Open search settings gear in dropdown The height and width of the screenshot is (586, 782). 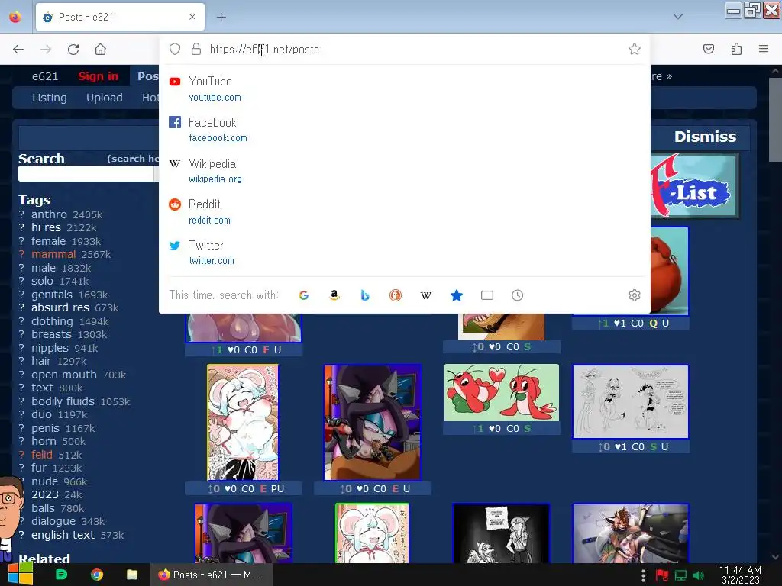[x=635, y=295]
